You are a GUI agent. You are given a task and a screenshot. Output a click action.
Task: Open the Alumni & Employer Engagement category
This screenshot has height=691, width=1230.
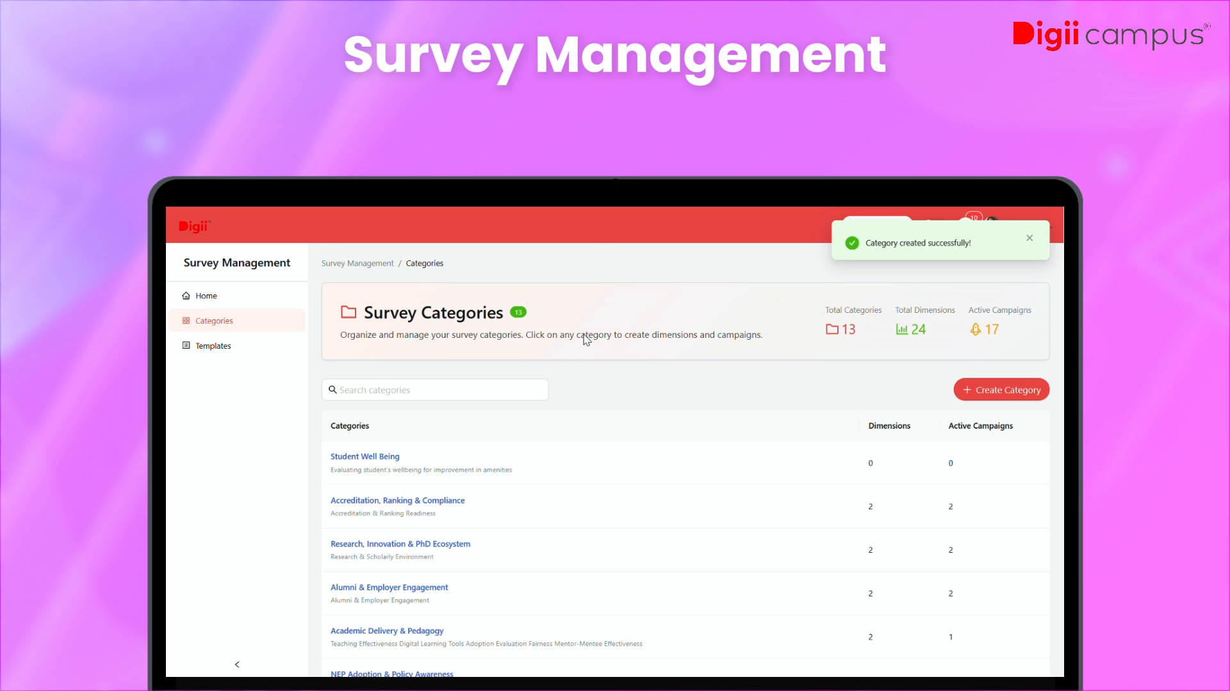click(389, 587)
